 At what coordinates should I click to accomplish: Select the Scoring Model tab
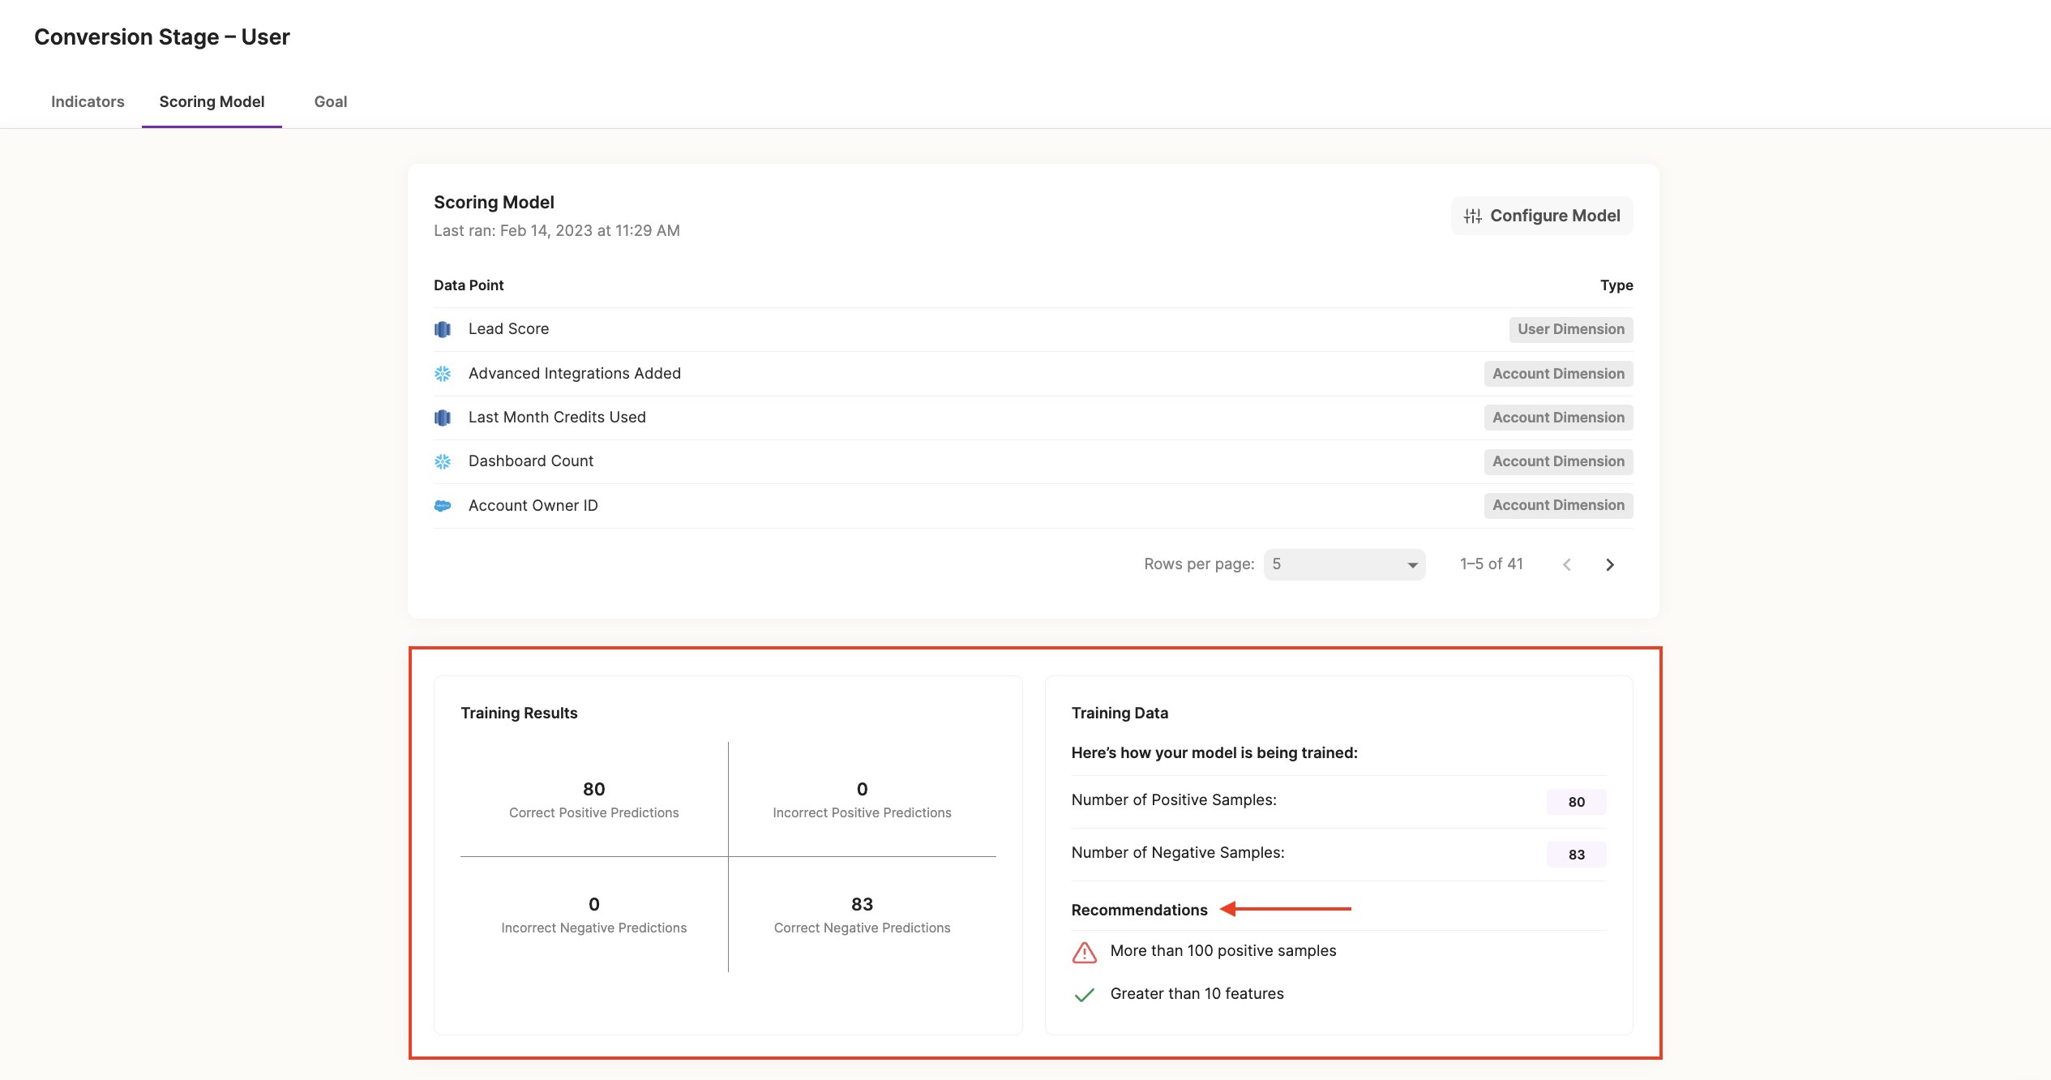coord(212,102)
